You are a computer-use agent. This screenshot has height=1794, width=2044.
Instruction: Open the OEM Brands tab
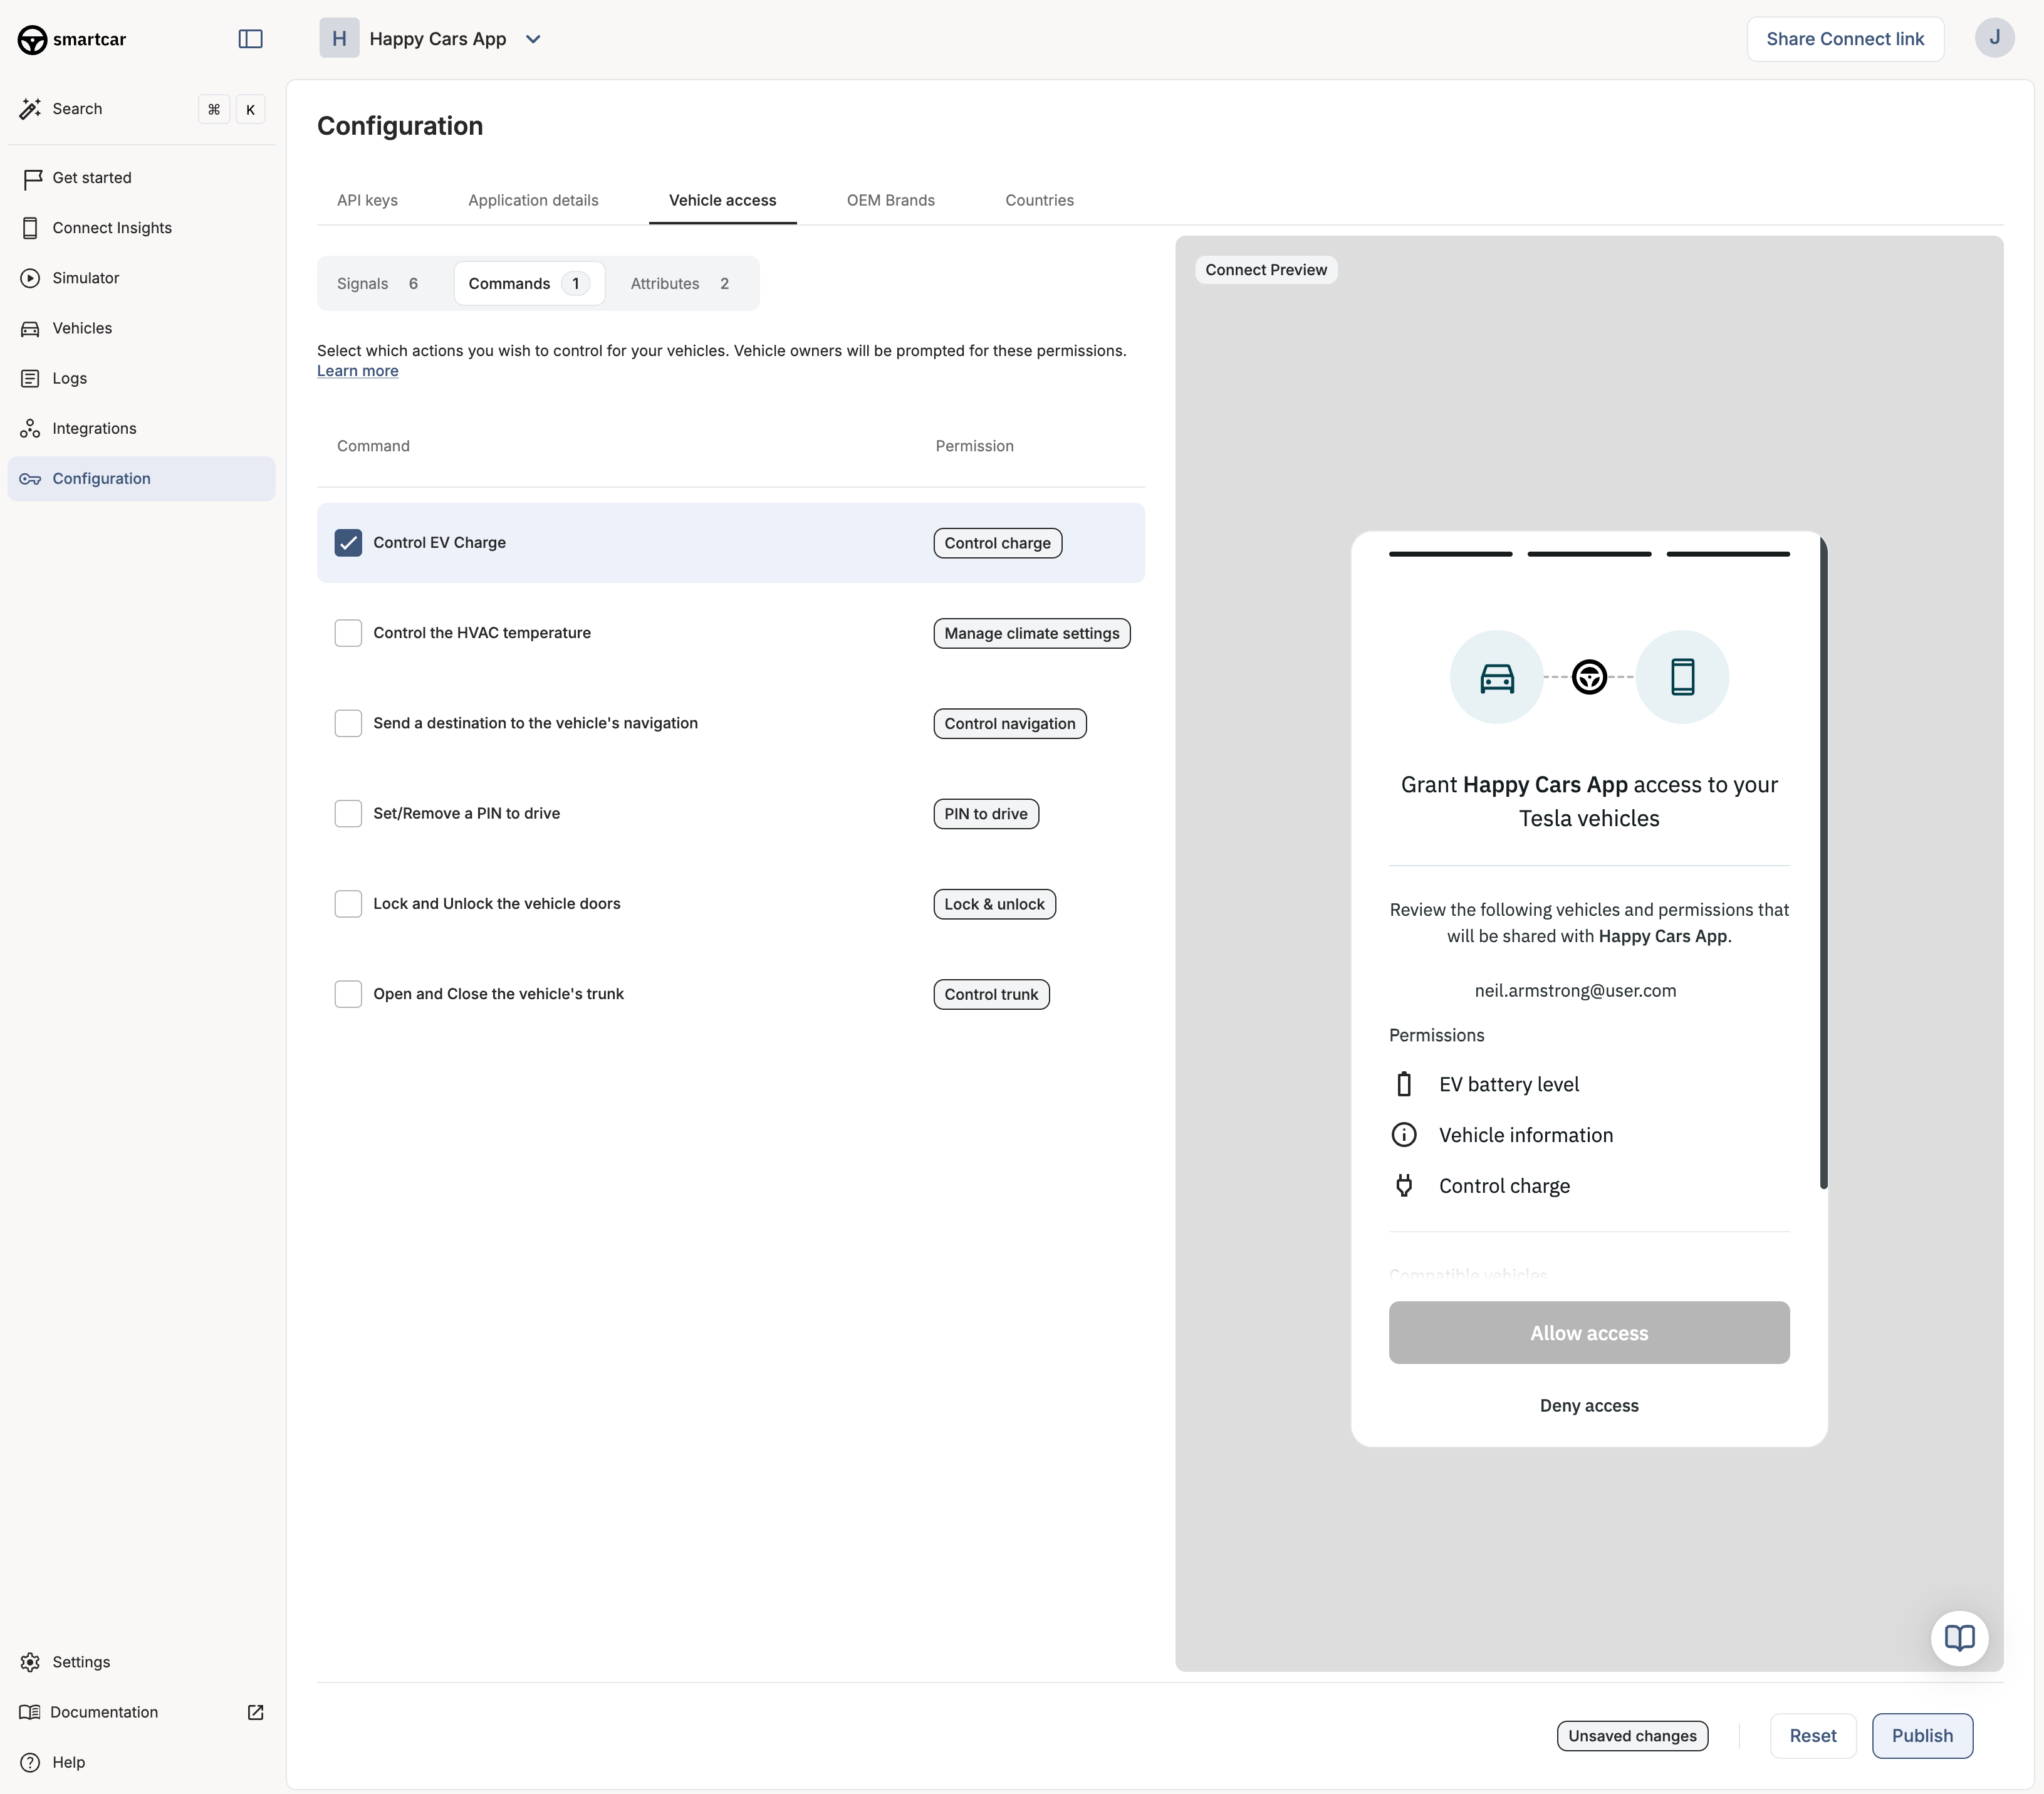point(890,200)
